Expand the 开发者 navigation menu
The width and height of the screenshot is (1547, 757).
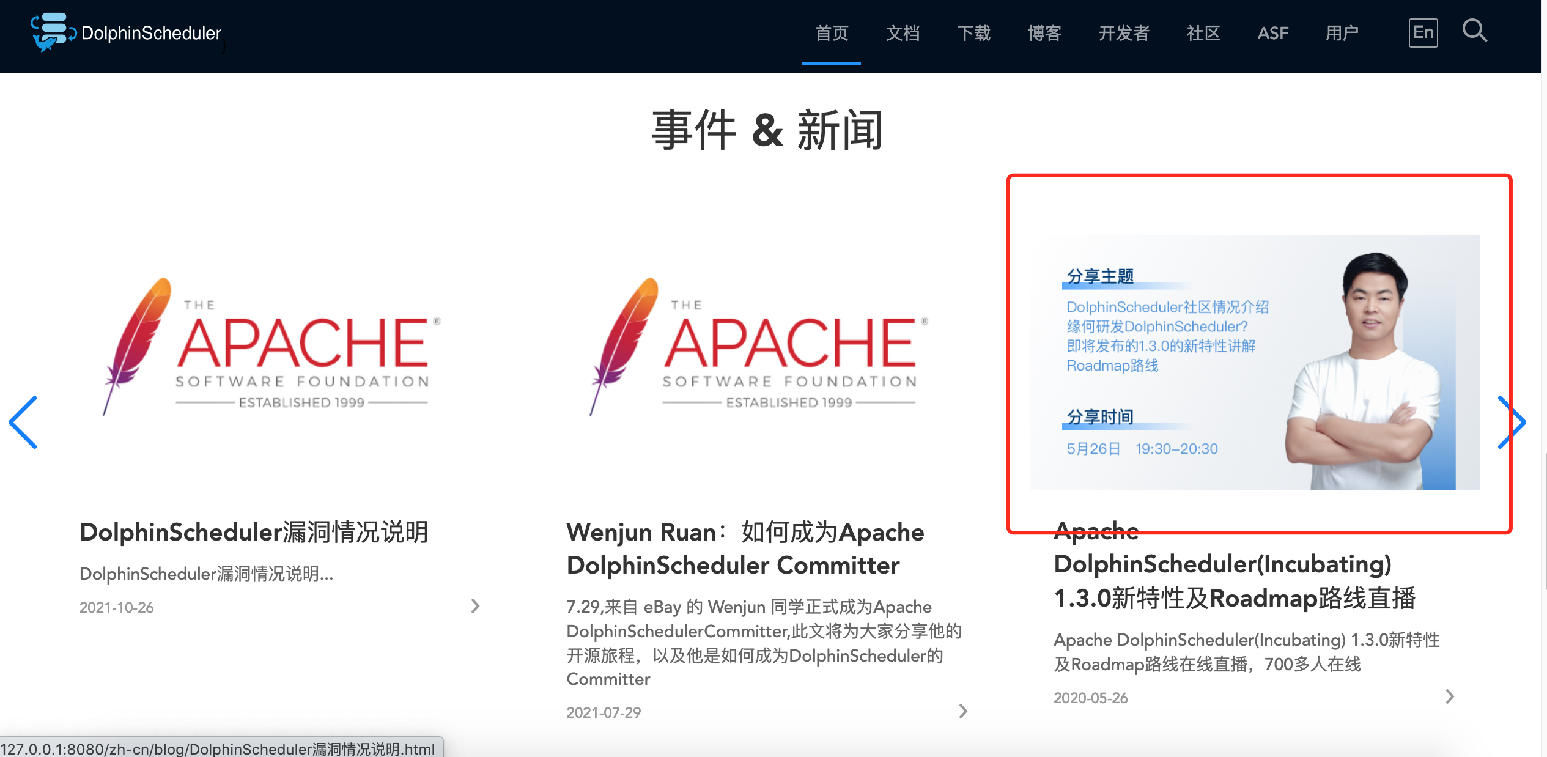(x=1124, y=33)
